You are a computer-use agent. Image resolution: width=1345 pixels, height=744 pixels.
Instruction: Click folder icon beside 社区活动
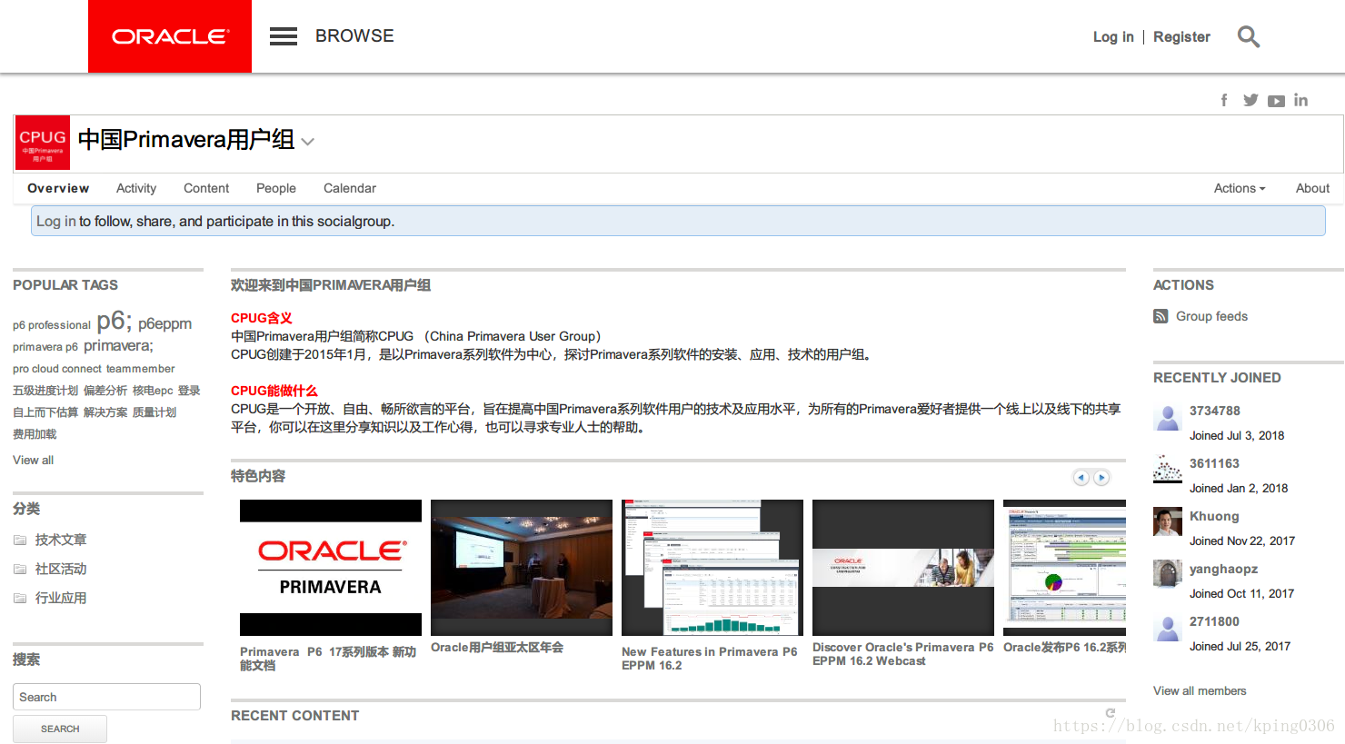(20, 569)
